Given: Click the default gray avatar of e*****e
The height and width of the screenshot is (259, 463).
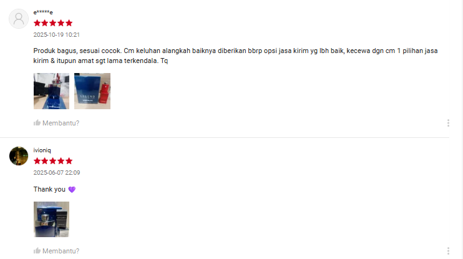Looking at the screenshot, I should coord(19,19).
